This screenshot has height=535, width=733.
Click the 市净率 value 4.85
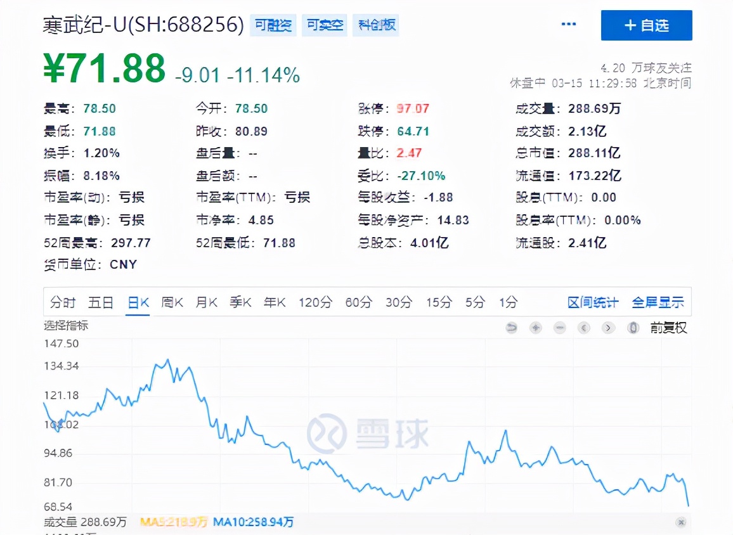click(x=261, y=220)
